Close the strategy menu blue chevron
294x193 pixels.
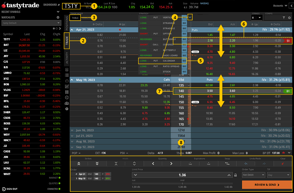pyautogui.click(x=190, y=17)
